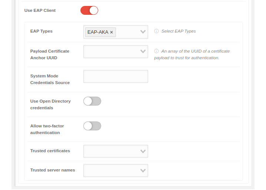Turn on Allow two-factor authentication
The image size is (266, 190).
point(92,126)
